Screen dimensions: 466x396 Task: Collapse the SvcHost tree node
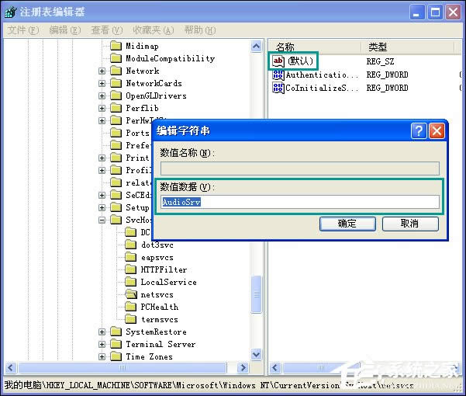click(x=102, y=221)
